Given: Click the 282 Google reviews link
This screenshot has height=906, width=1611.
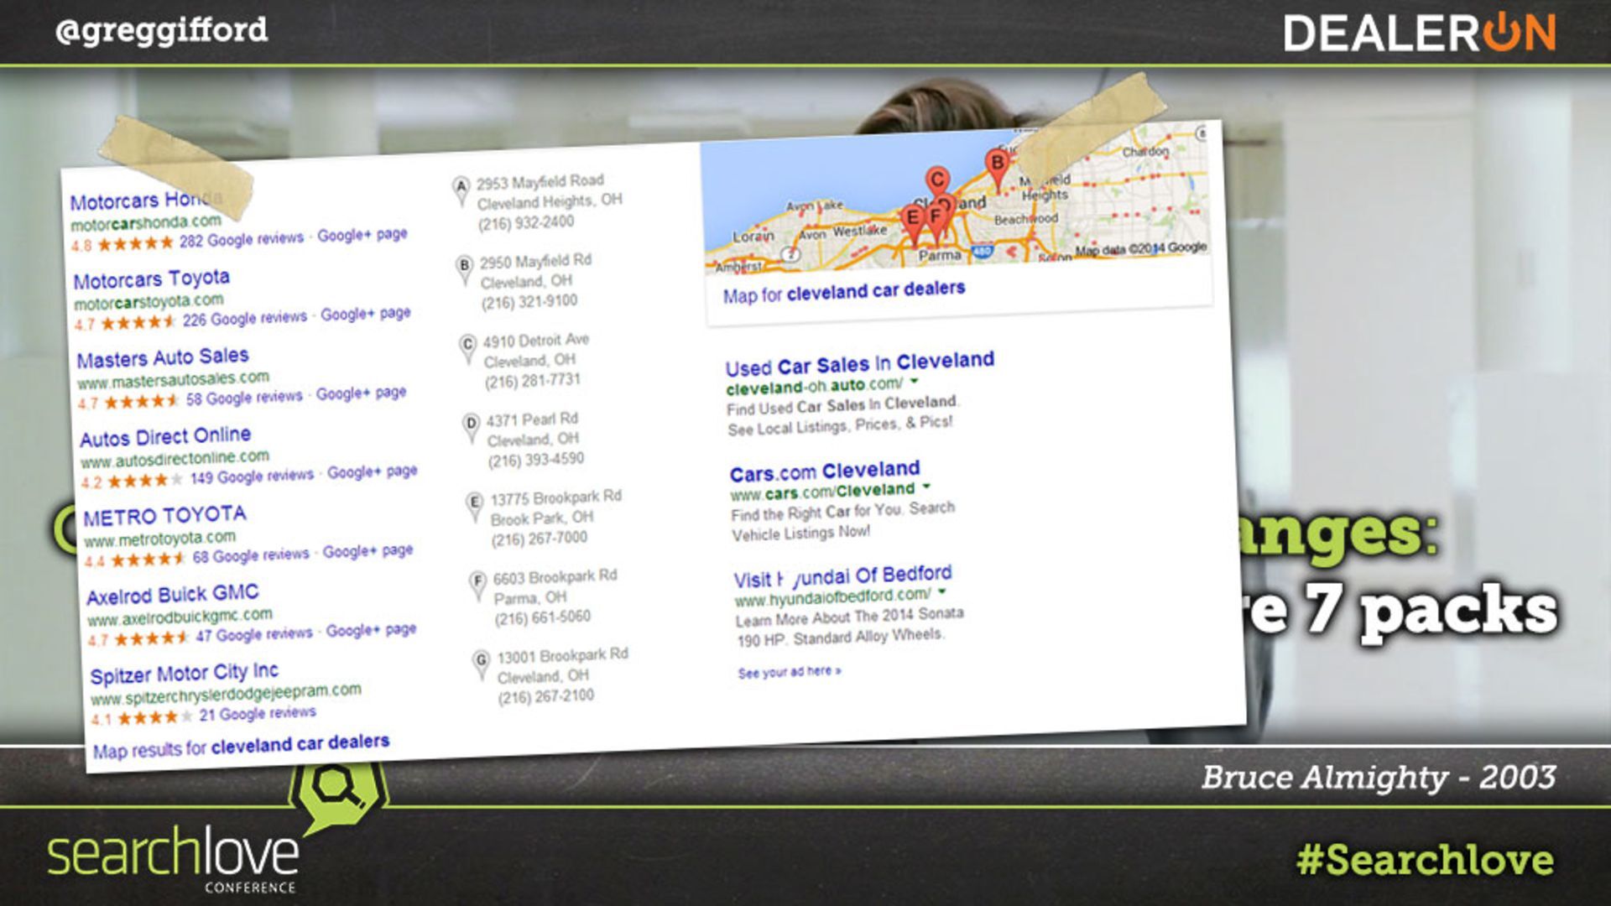Looking at the screenshot, I should (242, 240).
